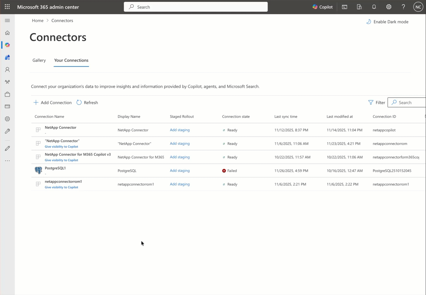Click Add Connection
The width and height of the screenshot is (426, 295).
pos(52,102)
